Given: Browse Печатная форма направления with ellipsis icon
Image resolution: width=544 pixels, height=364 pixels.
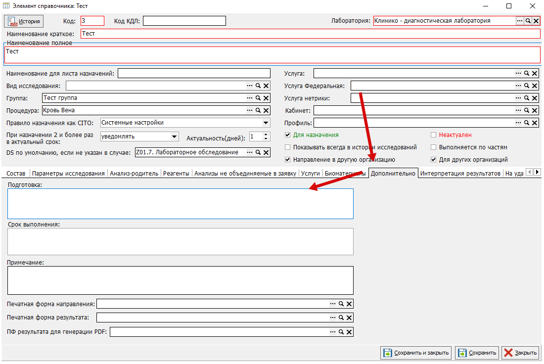Looking at the screenshot, I should [x=333, y=304].
